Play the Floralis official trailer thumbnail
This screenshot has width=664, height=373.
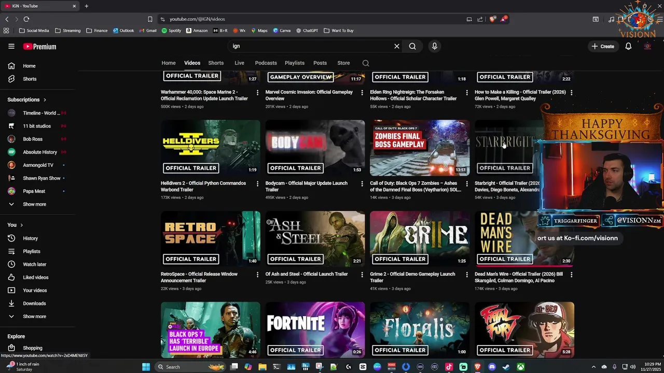[420, 330]
